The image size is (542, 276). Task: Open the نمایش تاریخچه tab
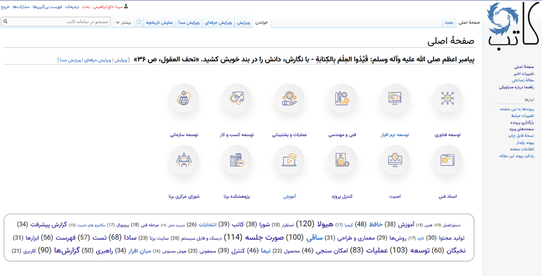click(x=159, y=22)
